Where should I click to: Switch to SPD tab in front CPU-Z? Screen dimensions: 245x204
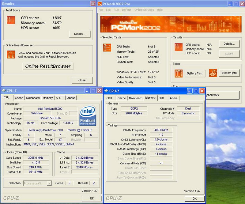point(161,98)
